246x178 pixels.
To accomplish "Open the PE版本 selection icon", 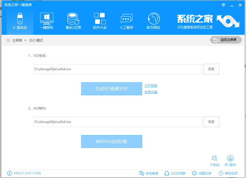I will (x=230, y=161).
